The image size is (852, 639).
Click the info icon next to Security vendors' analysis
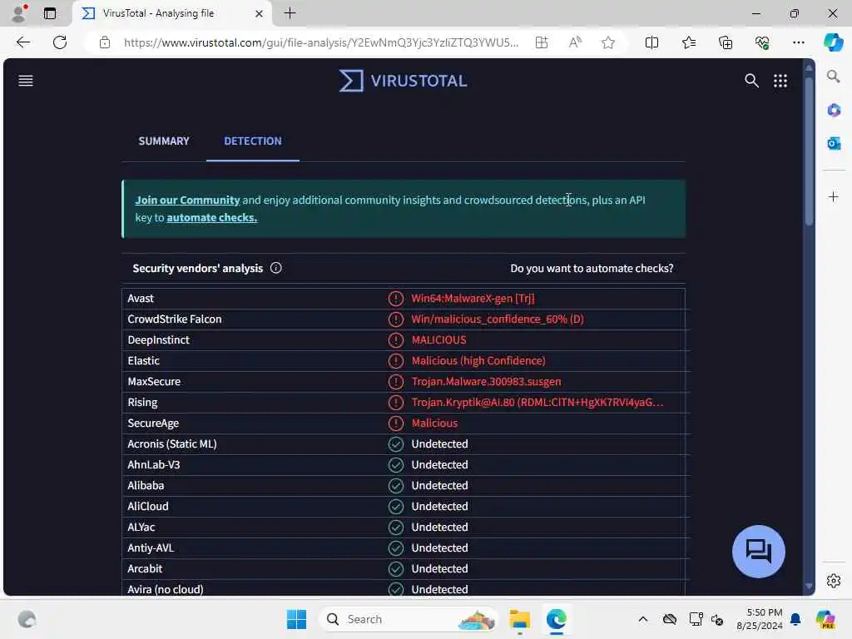pyautogui.click(x=276, y=268)
